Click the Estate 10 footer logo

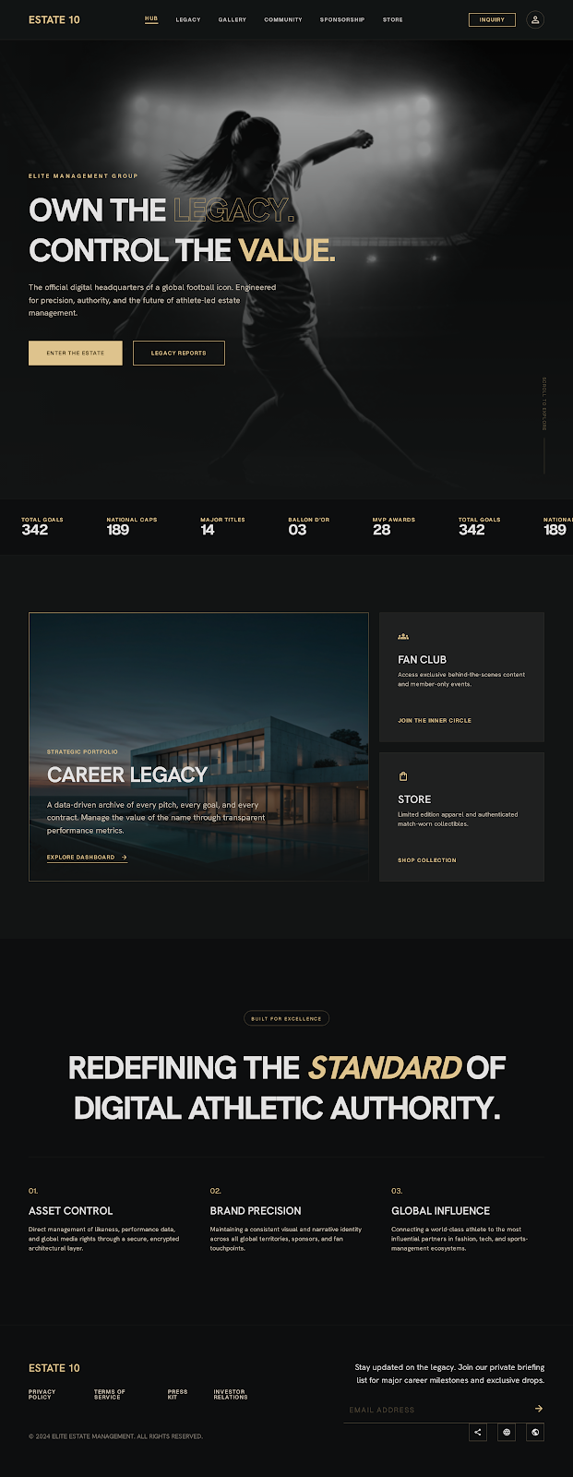point(54,1368)
